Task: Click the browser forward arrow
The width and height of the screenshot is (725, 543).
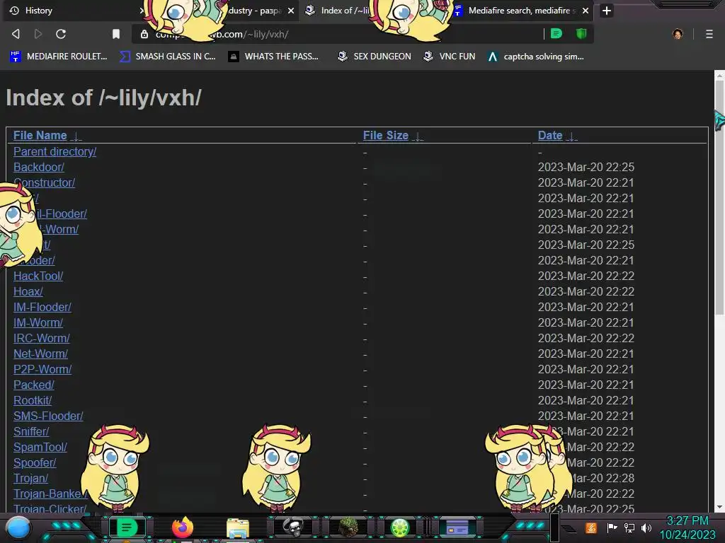Action: 38,34
